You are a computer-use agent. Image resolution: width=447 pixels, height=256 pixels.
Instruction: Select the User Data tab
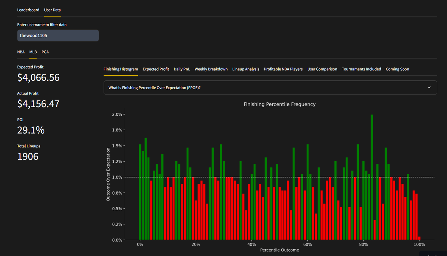coord(52,10)
